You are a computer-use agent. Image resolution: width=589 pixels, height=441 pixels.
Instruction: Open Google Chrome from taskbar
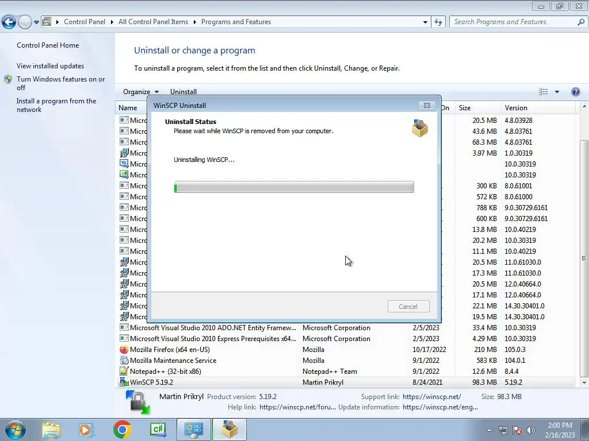pos(122,430)
